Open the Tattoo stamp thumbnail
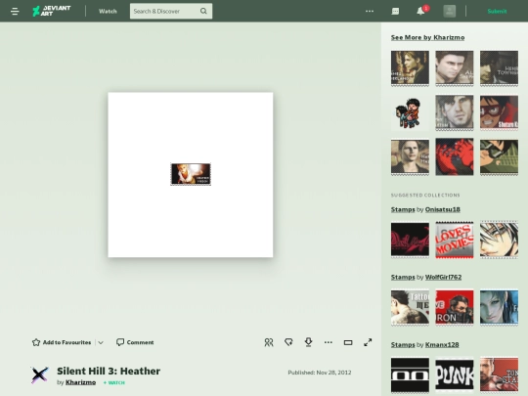The width and height of the screenshot is (528, 396). click(410, 307)
